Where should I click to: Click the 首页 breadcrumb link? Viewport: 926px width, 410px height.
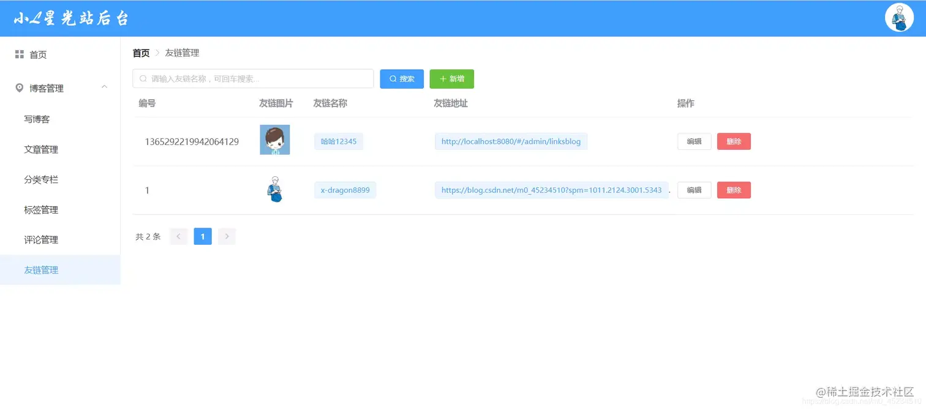coord(141,53)
